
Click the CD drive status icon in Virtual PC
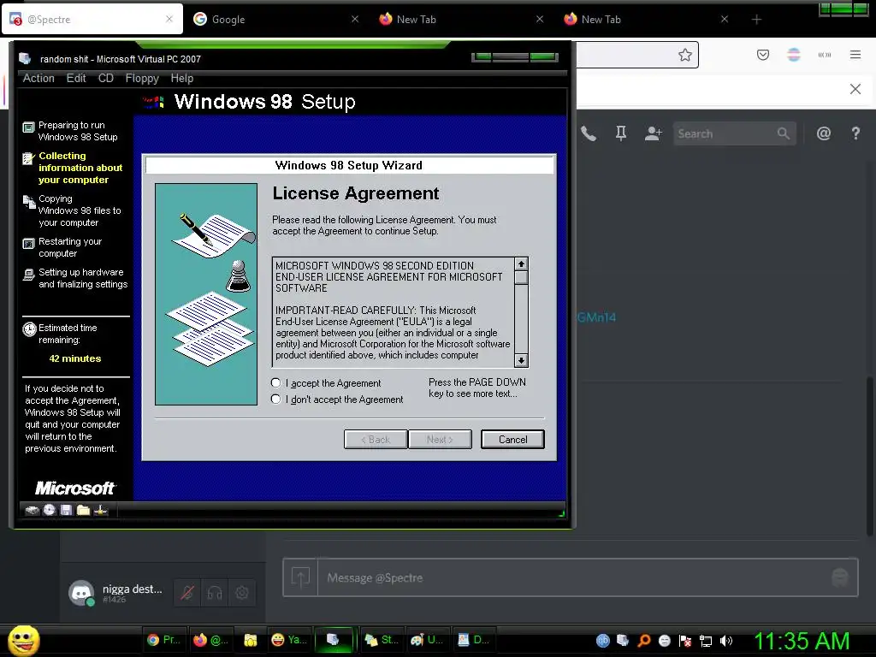(49, 510)
